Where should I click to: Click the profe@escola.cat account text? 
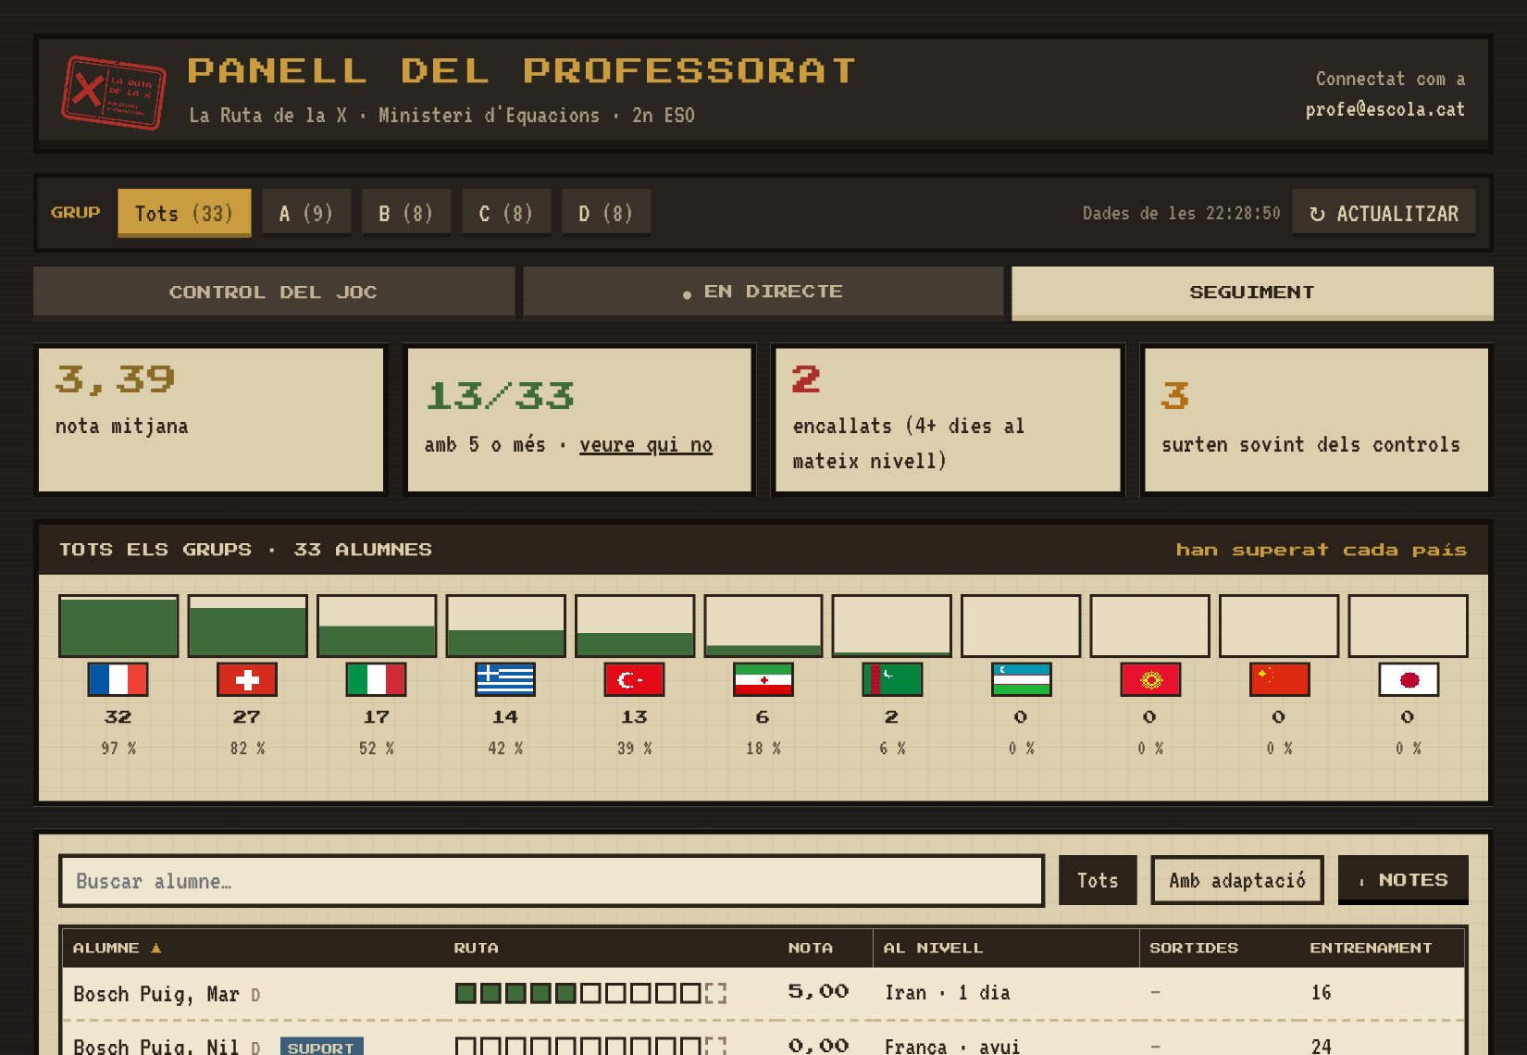click(x=1384, y=109)
